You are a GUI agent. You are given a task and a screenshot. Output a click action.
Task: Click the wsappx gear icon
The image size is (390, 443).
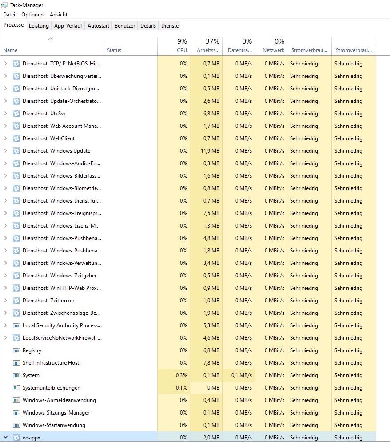pyautogui.click(x=16, y=437)
